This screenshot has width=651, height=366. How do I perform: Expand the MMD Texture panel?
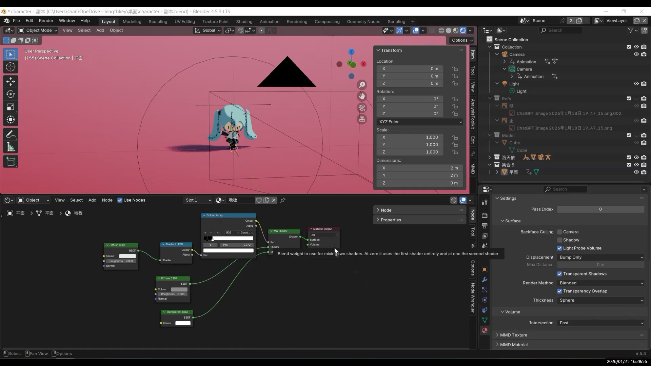(513, 335)
